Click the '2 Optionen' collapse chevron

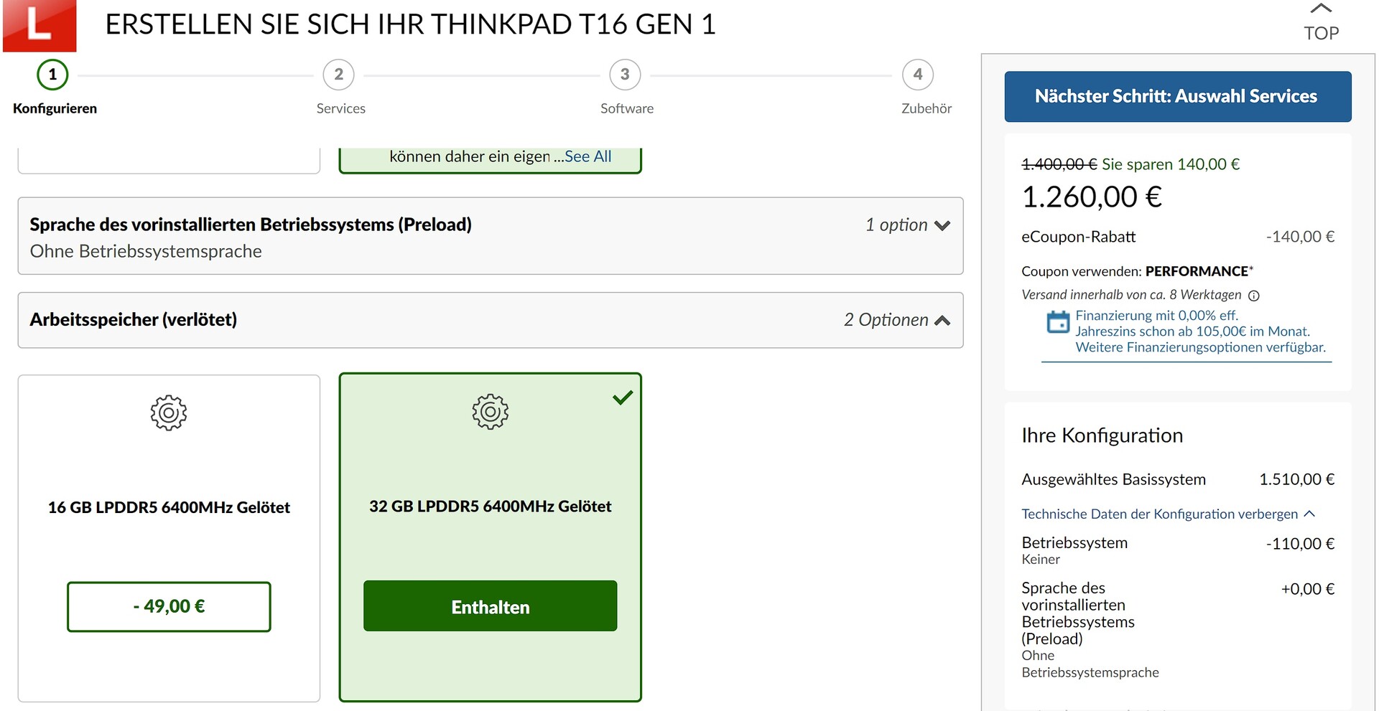point(942,321)
